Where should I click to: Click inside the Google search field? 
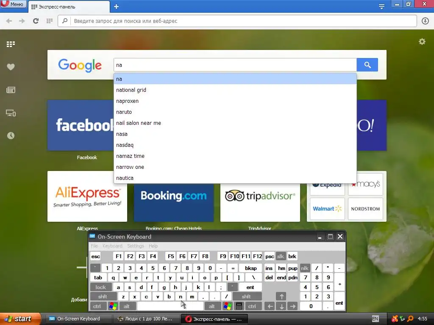(x=235, y=65)
